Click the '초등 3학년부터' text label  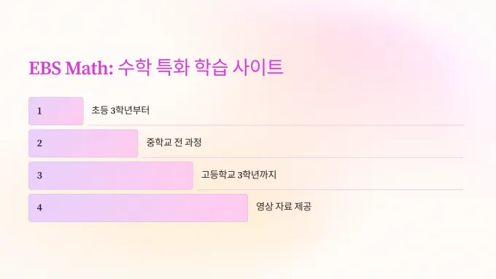(x=120, y=110)
